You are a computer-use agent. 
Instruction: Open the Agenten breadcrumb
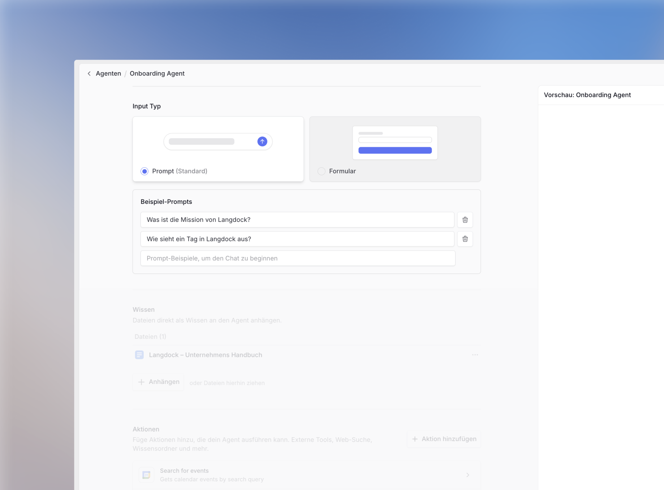pyautogui.click(x=108, y=74)
